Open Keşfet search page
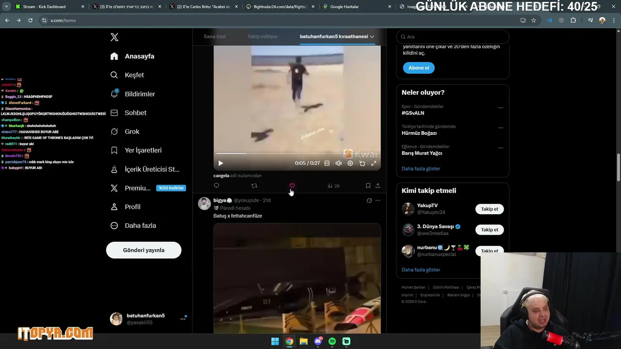Viewport: 621px width, 349px height. [x=127, y=75]
